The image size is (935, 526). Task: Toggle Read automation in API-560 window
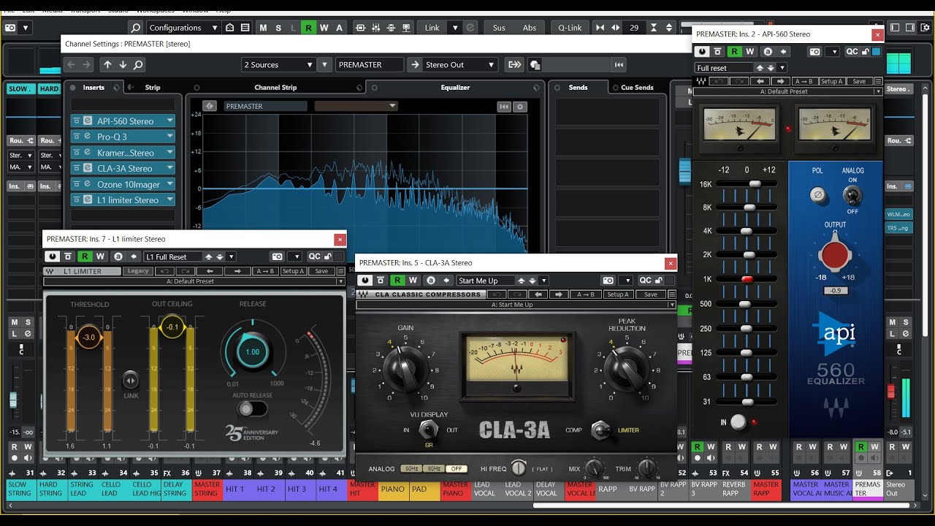pos(734,52)
